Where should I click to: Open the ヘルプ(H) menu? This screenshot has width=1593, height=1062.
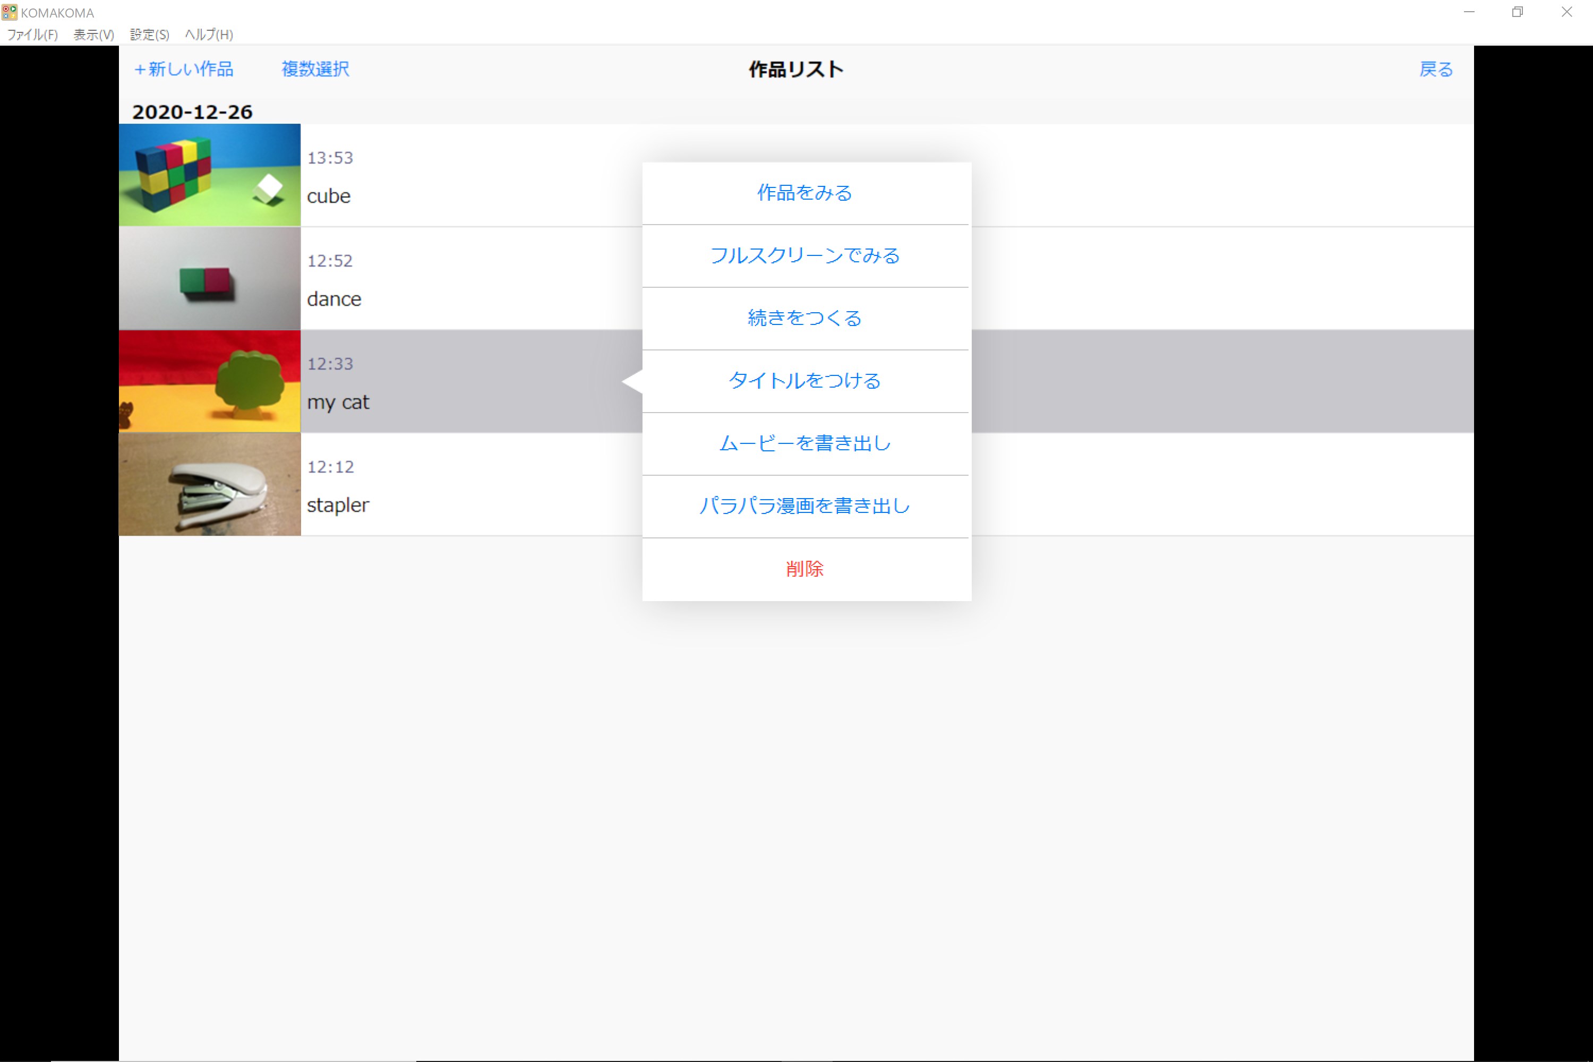209,35
